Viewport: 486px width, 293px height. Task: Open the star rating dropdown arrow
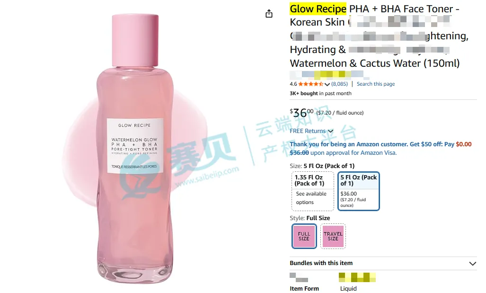click(x=327, y=84)
